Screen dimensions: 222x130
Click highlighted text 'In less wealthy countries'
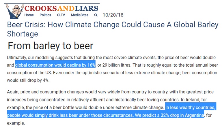(x=190, y=108)
